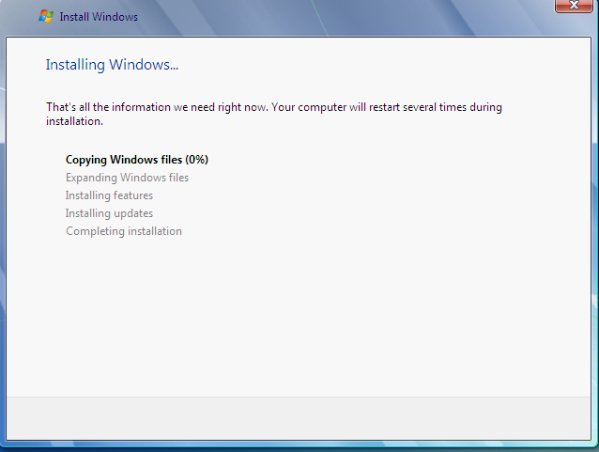Image resolution: width=599 pixels, height=452 pixels.
Task: Click 'Installing updates' step
Action: click(109, 213)
